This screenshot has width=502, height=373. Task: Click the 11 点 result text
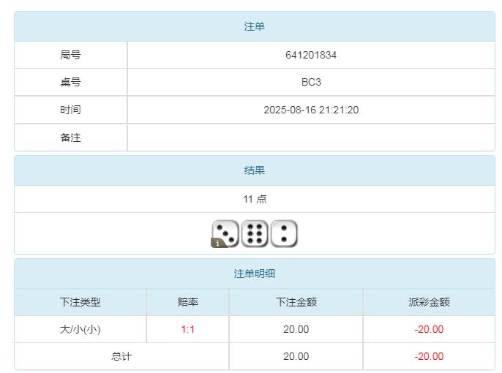pos(255,199)
